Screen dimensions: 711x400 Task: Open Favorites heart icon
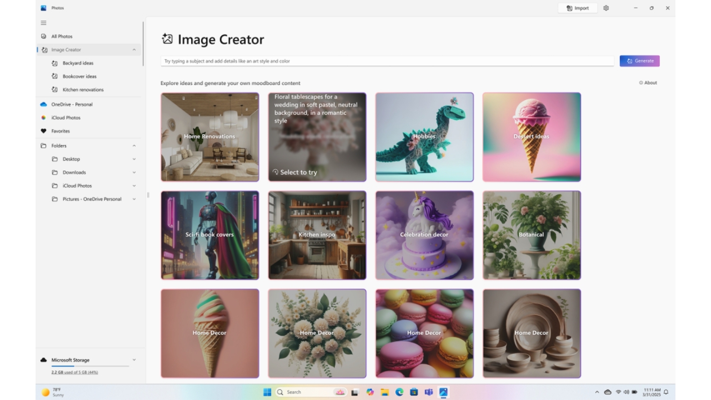click(44, 131)
